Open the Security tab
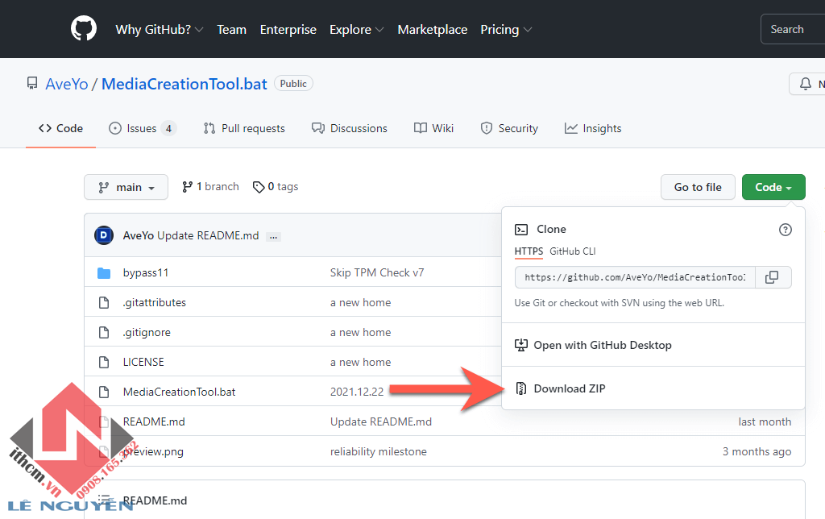 coord(509,128)
